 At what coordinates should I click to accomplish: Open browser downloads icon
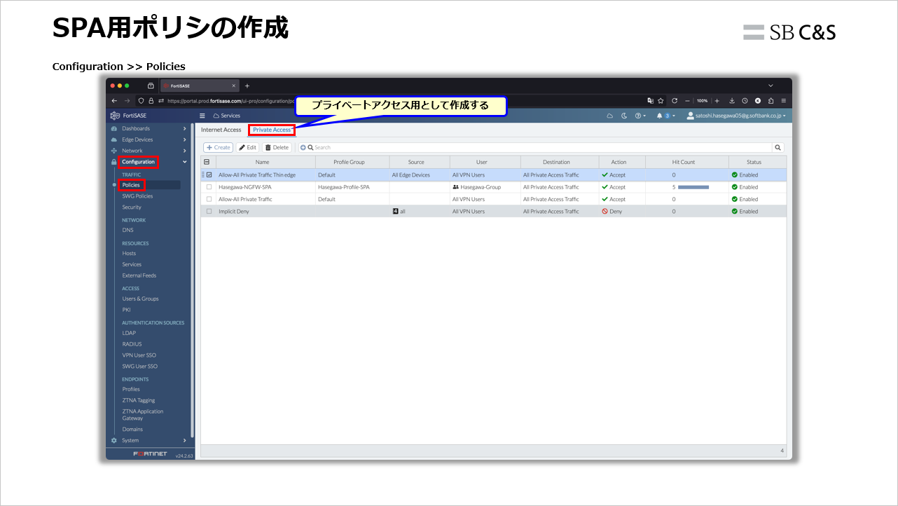(x=732, y=100)
